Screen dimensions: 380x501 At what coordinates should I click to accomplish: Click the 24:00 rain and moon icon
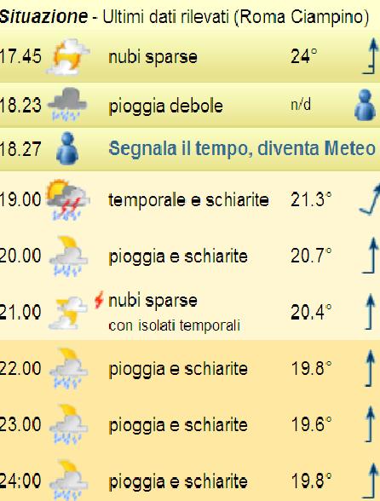click(x=68, y=481)
